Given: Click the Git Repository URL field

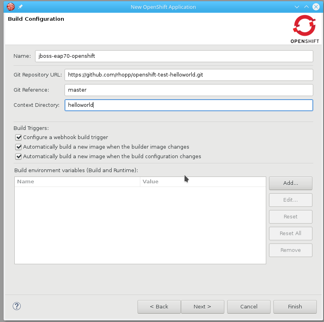Looking at the screenshot, I should pyautogui.click(x=189, y=75).
